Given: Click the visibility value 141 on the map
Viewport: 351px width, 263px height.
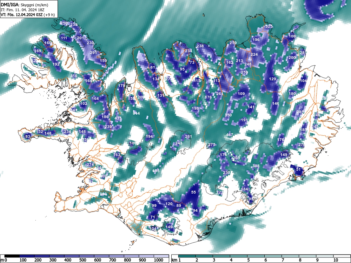Looking at the screenshot, I should click(251, 107).
